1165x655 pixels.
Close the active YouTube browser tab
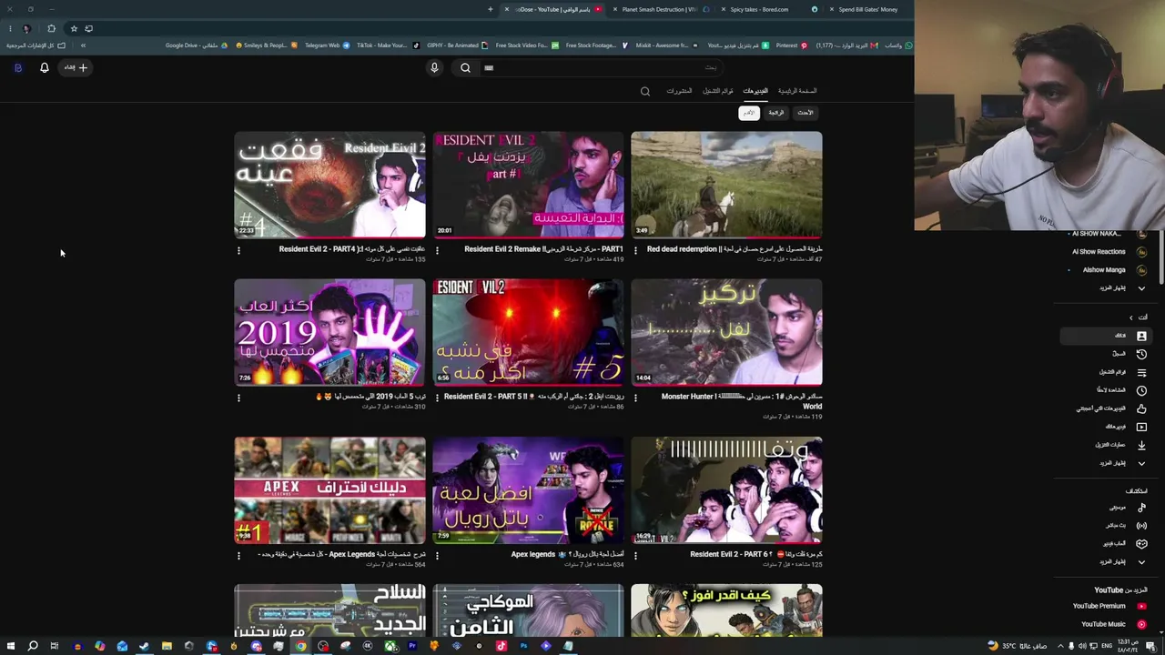[507, 9]
